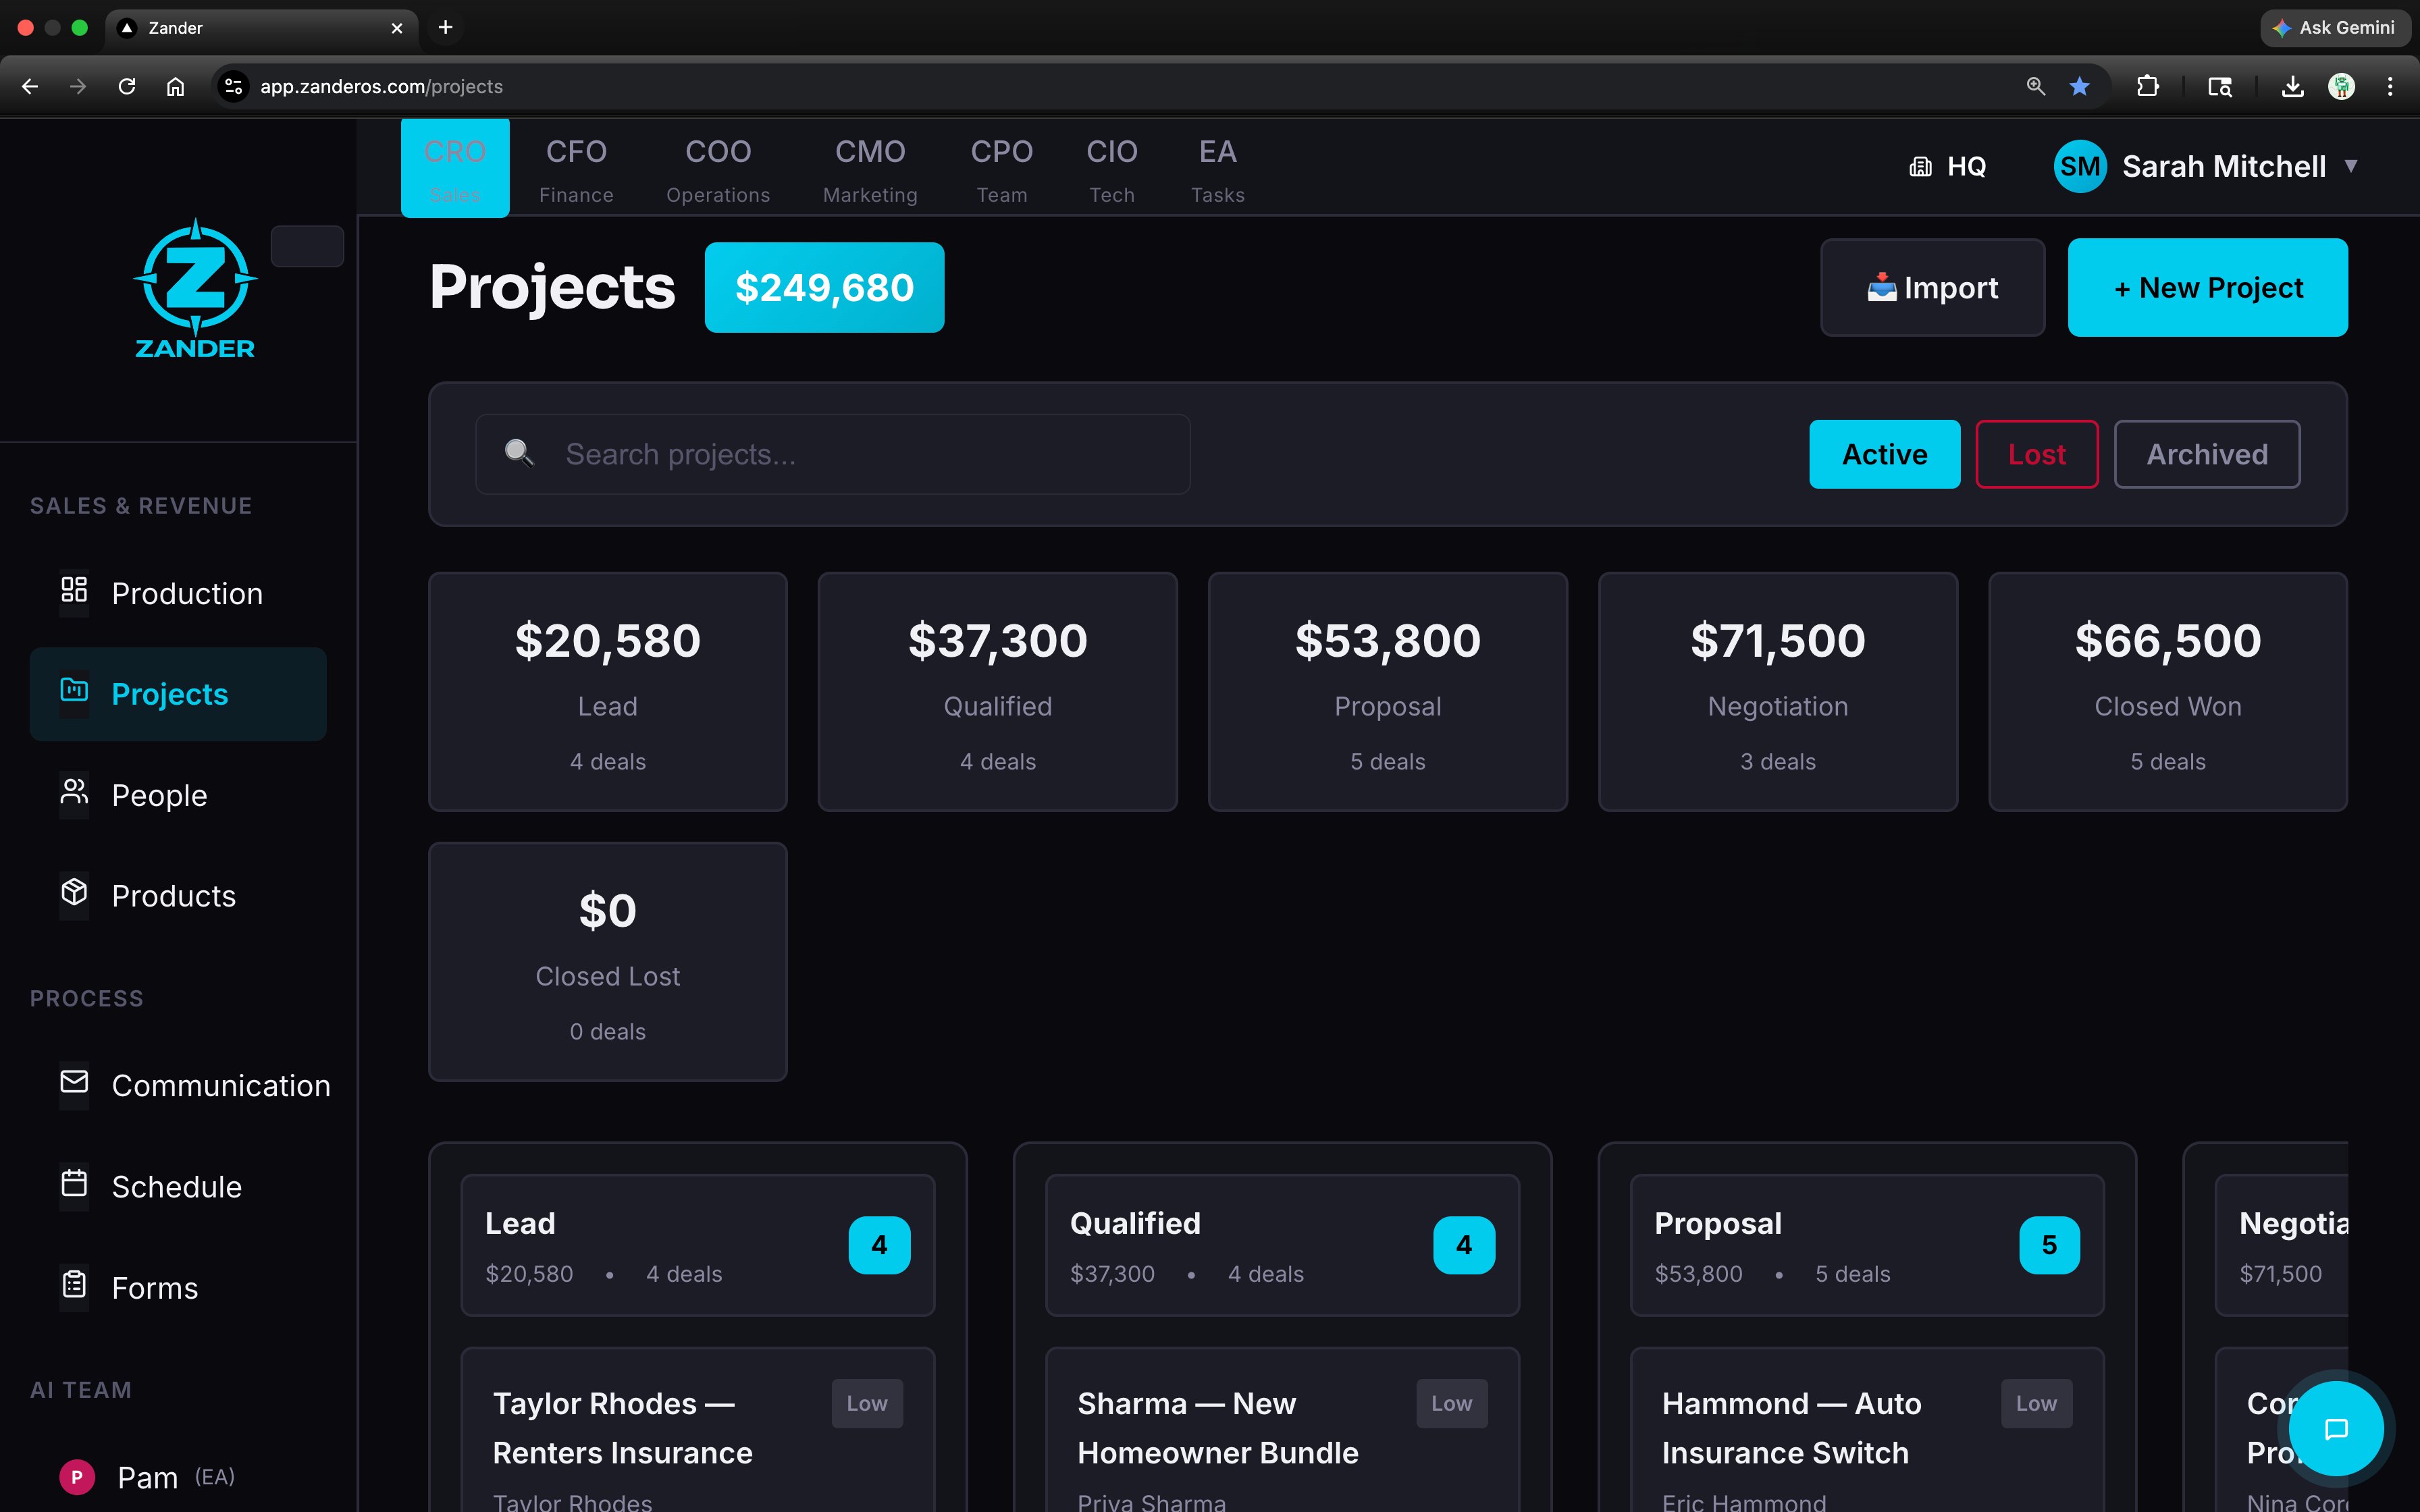Switch to the CRO Sales tab
Screen dimensions: 2420x1512
pyautogui.click(x=455, y=168)
